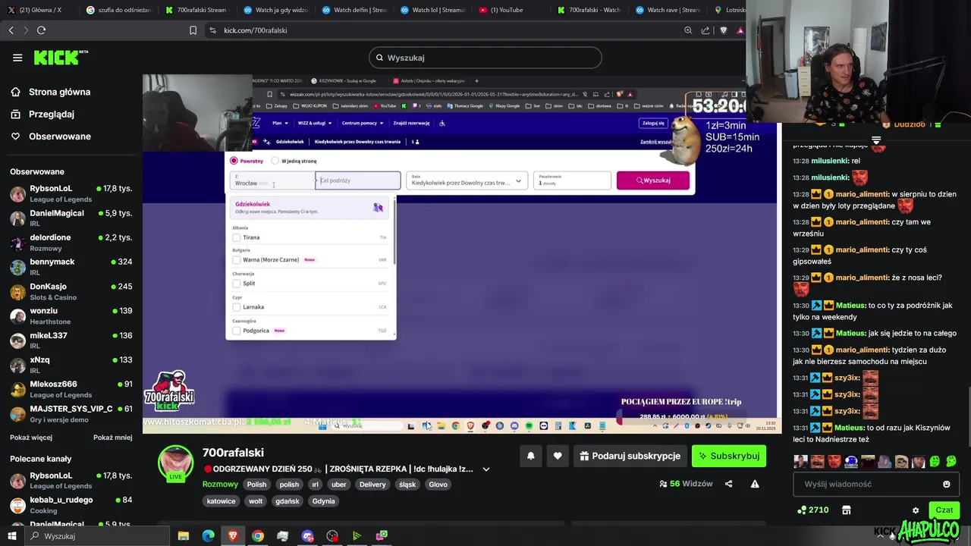This screenshot has height=546, width=971.
Task: Open Przeglądaj in the sidebar
Action: tap(52, 114)
